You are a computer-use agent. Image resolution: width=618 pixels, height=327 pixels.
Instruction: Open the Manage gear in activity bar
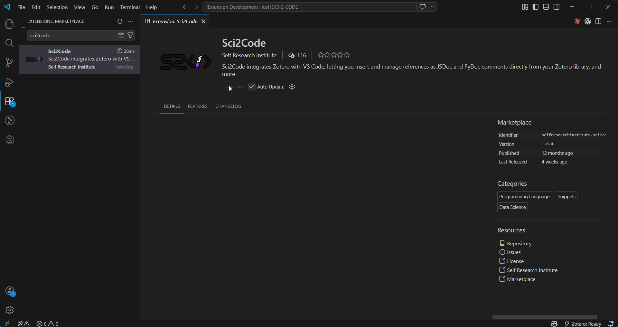click(10, 310)
